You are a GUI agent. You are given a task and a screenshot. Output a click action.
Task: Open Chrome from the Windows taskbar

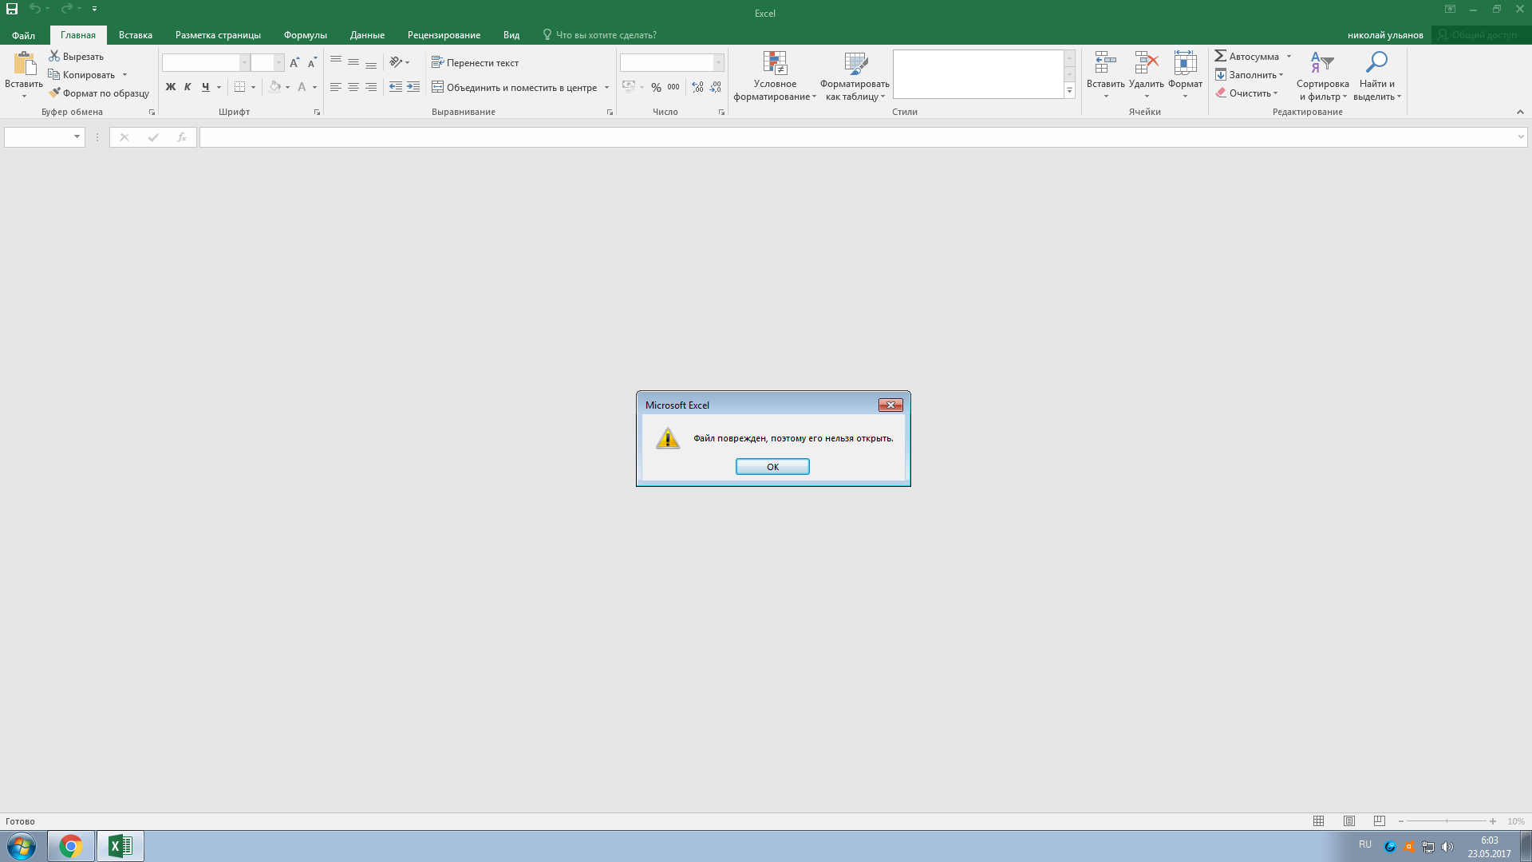tap(71, 846)
